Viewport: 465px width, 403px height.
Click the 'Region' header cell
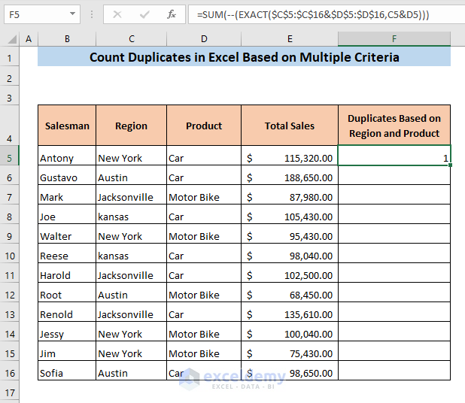click(x=132, y=126)
